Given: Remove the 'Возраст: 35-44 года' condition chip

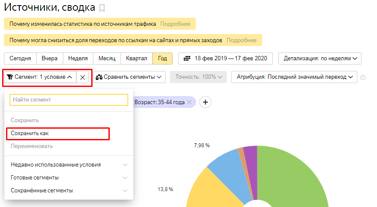Looking at the screenshot, I should pyautogui.click(x=189, y=102).
